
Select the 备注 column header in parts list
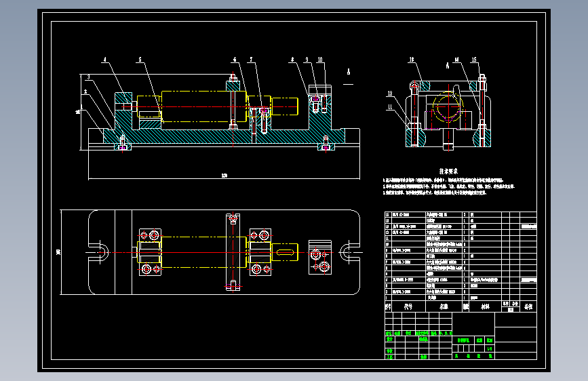pyautogui.click(x=528, y=306)
